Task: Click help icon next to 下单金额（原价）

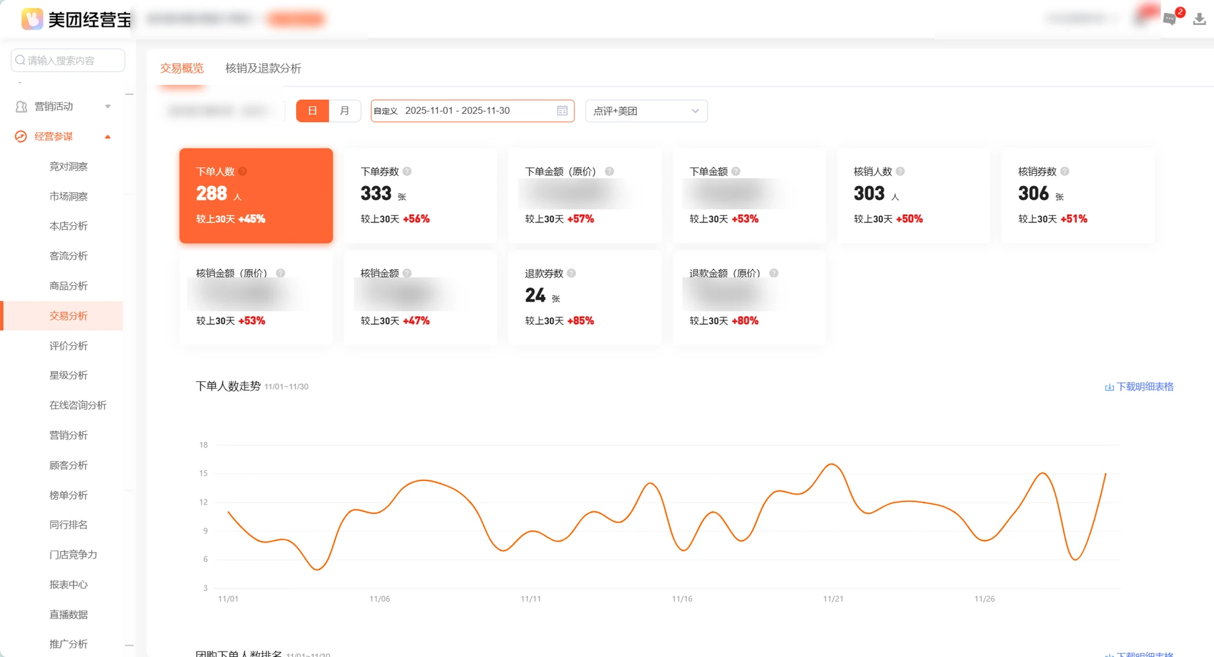Action: (609, 171)
